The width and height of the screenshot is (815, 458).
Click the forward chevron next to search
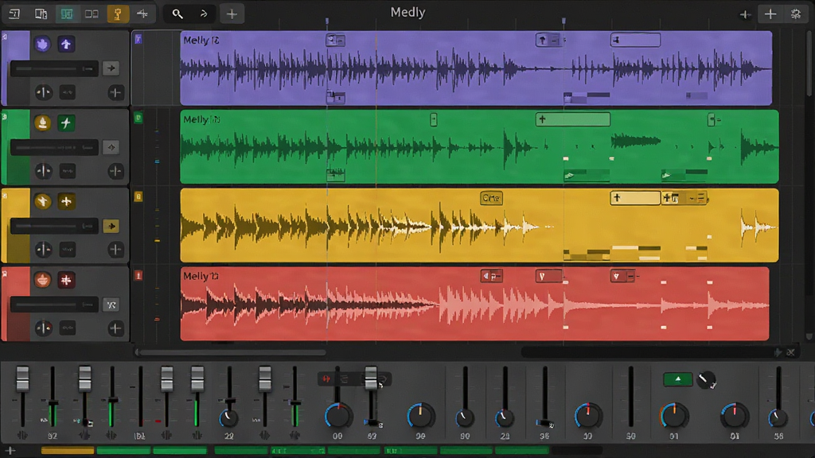(204, 14)
